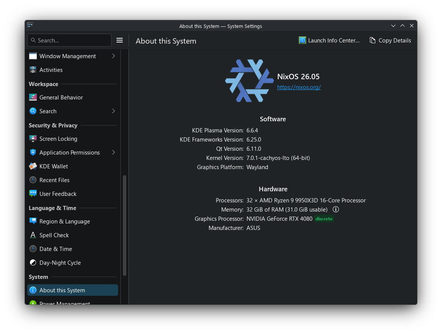The width and height of the screenshot is (442, 334).
Task: Click the Copy Details document icon
Action: pos(372,41)
